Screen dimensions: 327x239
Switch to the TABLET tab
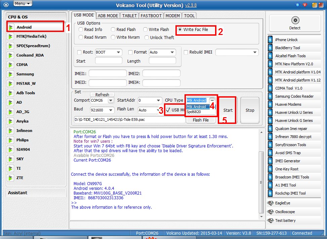pos(129,16)
